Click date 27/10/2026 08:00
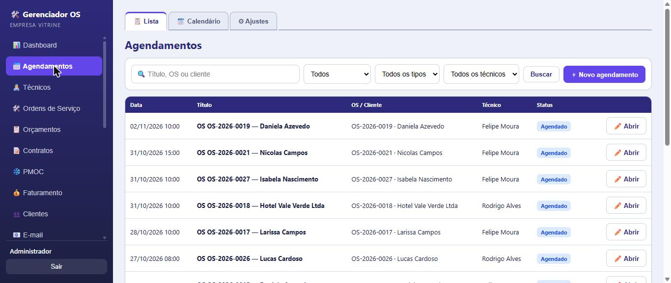 (155, 258)
